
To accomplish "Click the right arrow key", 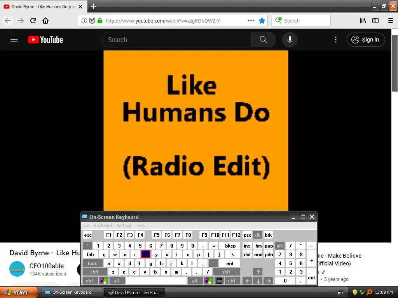I will [269, 281].
